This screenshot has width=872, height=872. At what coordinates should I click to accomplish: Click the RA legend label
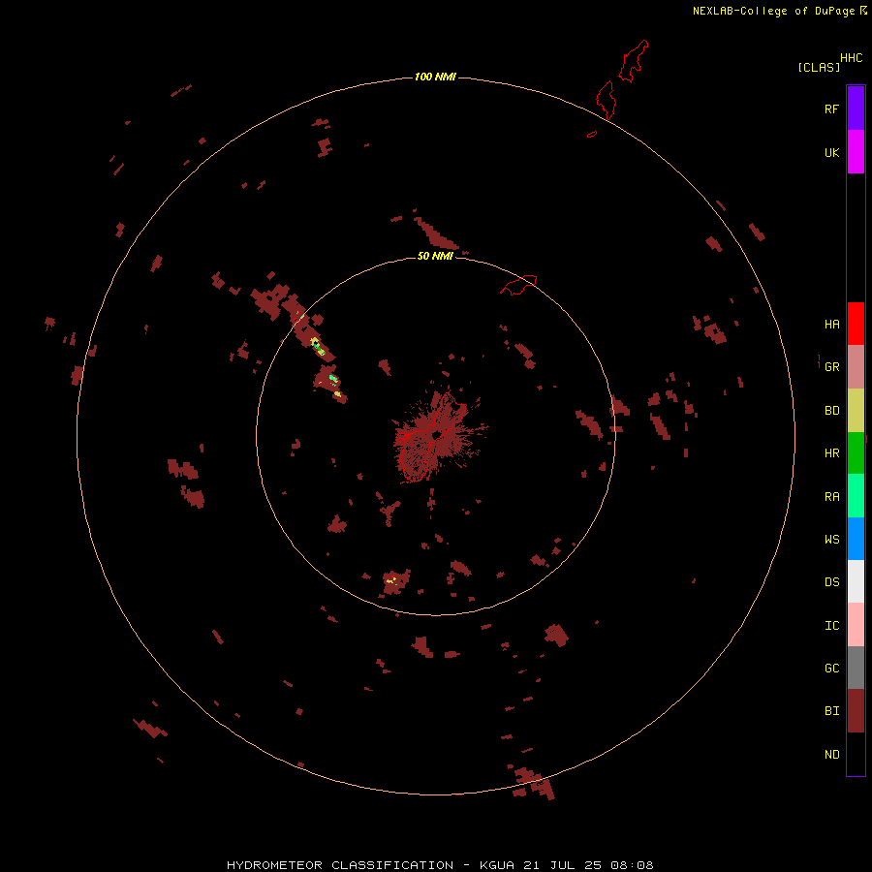coord(831,497)
